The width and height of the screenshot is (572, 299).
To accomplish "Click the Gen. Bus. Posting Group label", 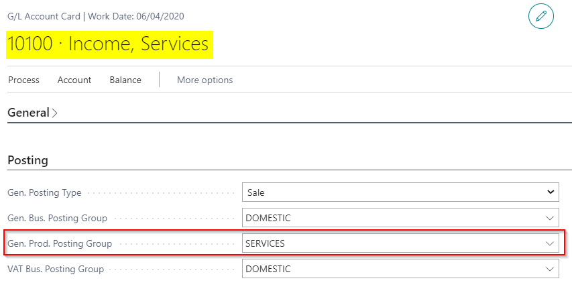I will click(57, 219).
